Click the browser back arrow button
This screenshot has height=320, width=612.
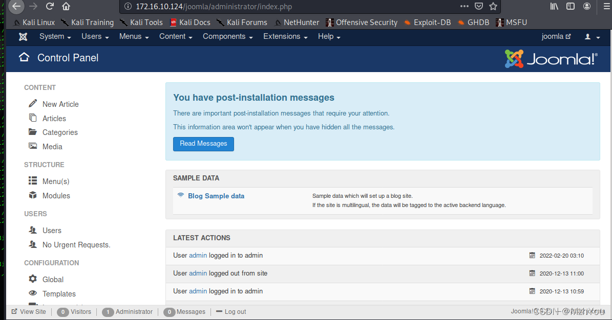click(16, 6)
